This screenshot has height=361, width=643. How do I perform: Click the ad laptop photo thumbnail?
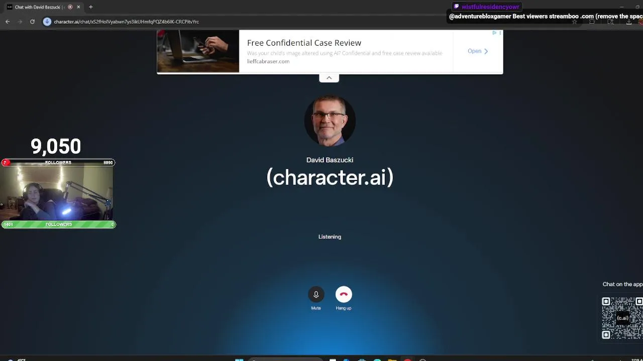click(x=198, y=51)
